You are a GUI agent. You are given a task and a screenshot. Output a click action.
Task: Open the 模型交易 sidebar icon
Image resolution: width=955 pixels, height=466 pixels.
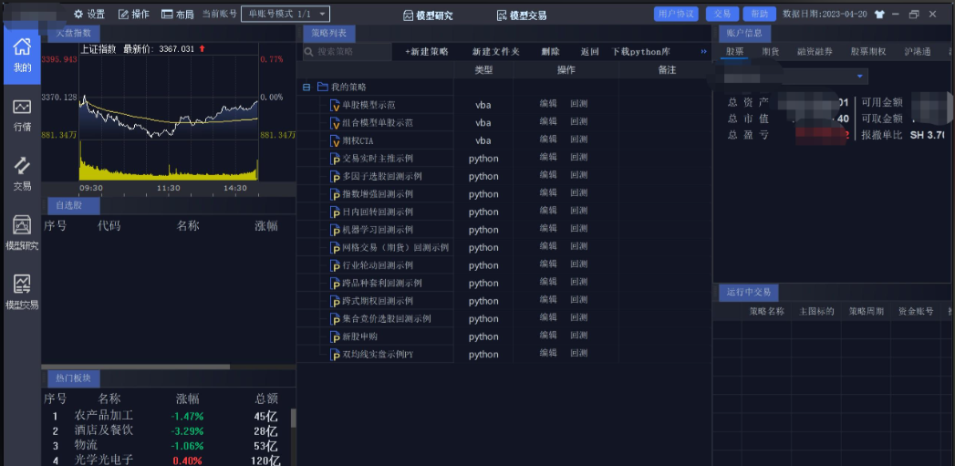22,292
